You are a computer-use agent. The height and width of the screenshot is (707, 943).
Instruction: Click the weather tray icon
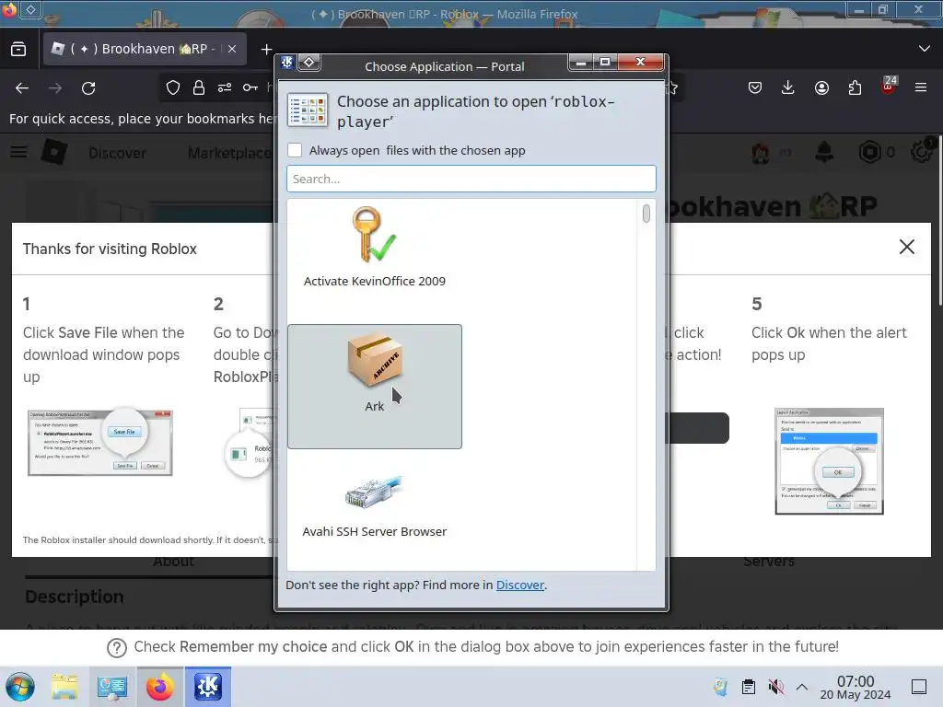coord(720,687)
